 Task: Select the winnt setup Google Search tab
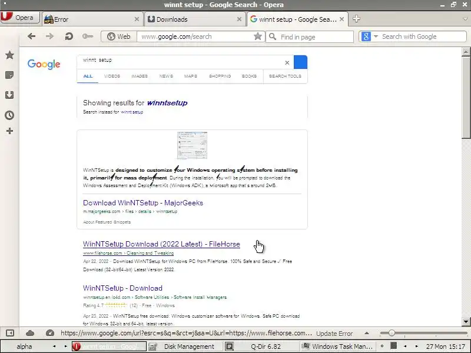[x=297, y=19]
